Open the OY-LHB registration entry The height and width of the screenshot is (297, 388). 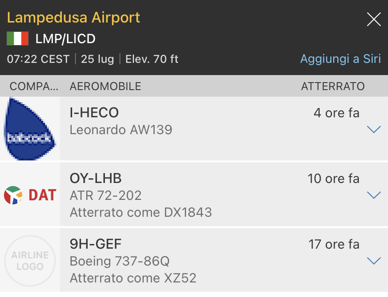pyautogui.click(x=96, y=179)
